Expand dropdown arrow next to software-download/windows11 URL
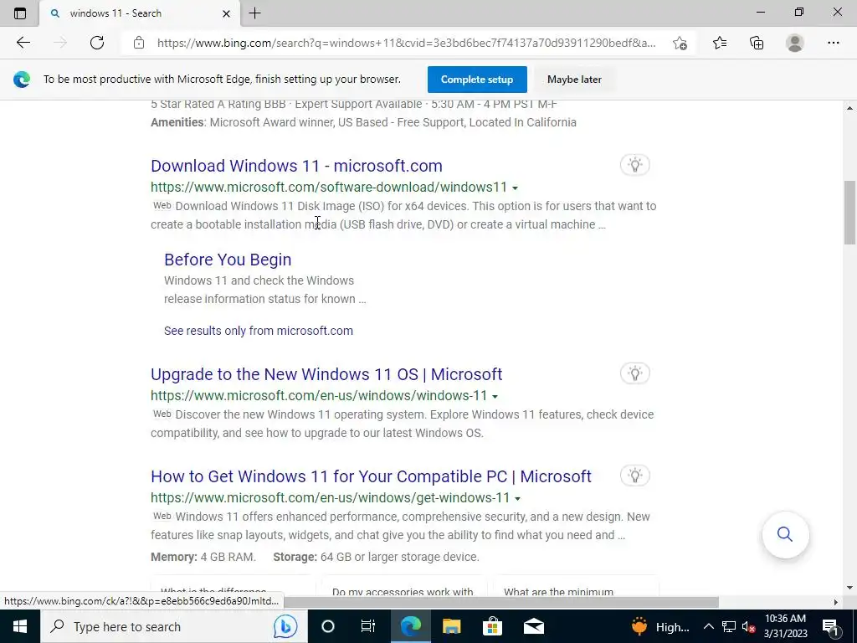 tap(515, 188)
